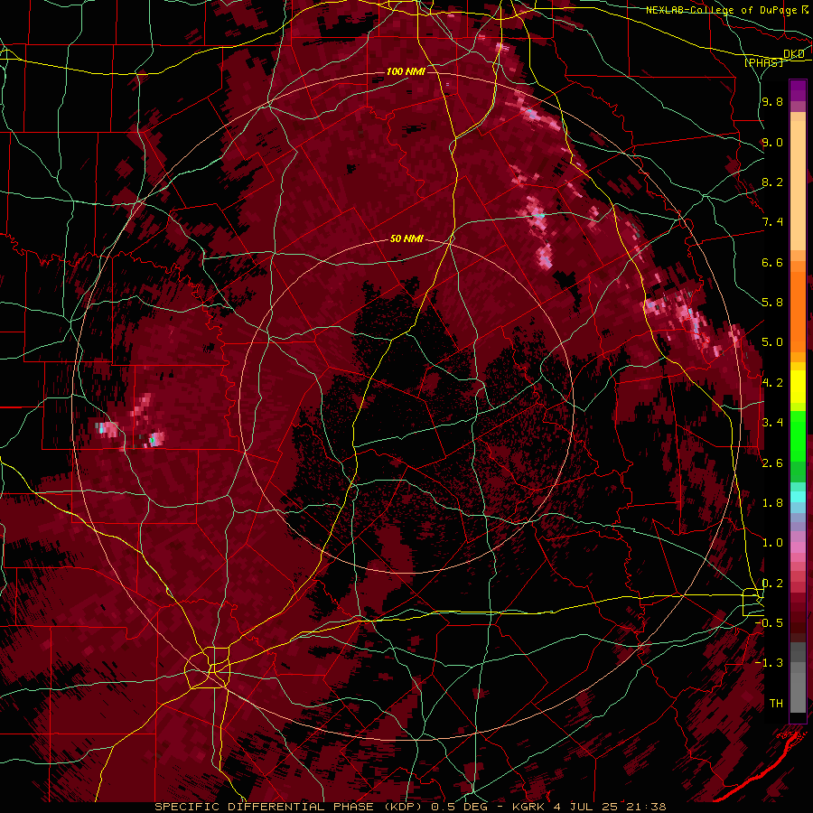The height and width of the screenshot is (813, 813).
Task: Pick the yellow segment of the color bar
Action: tap(798, 387)
